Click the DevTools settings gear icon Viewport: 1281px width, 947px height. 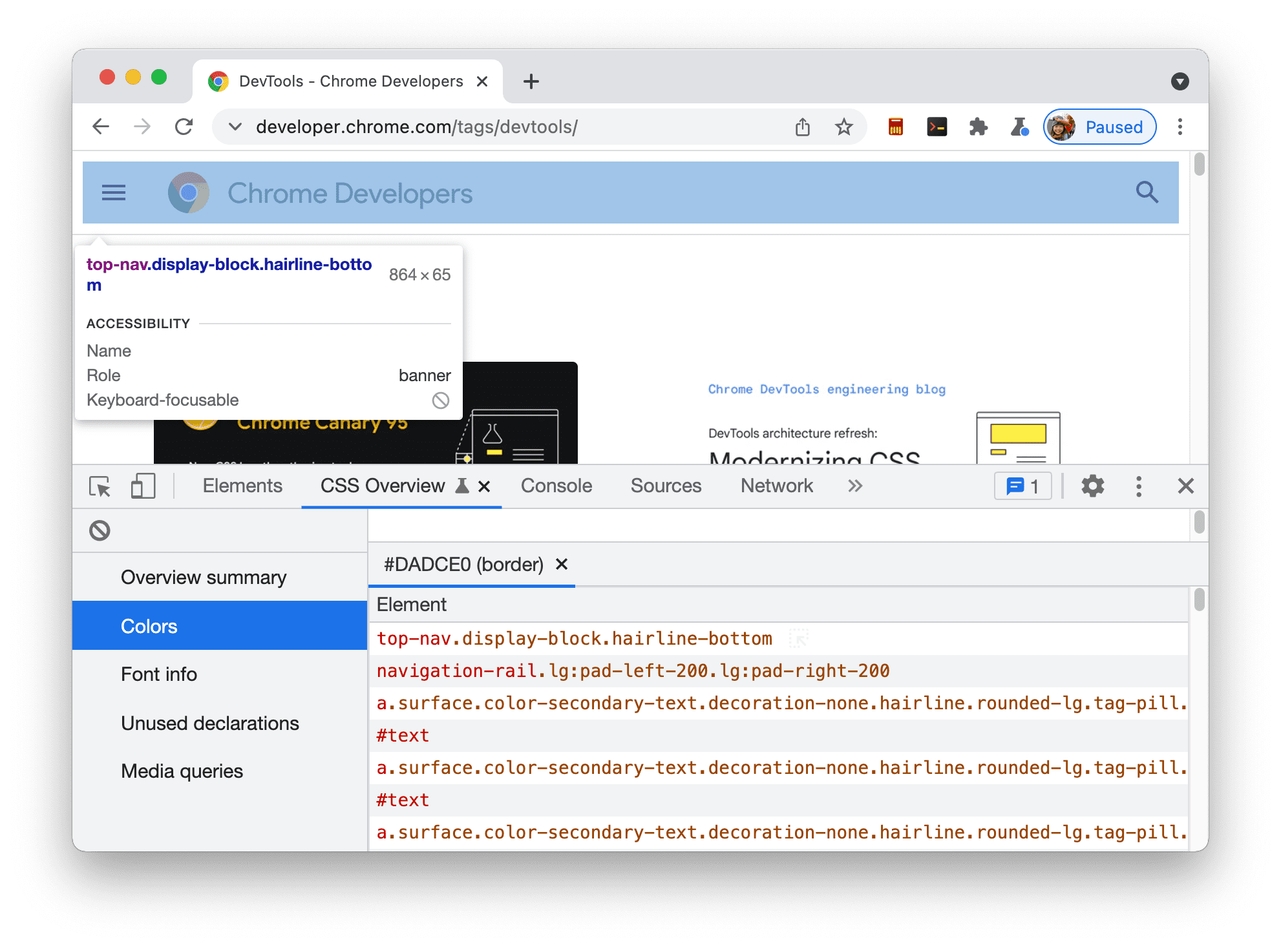coord(1092,486)
